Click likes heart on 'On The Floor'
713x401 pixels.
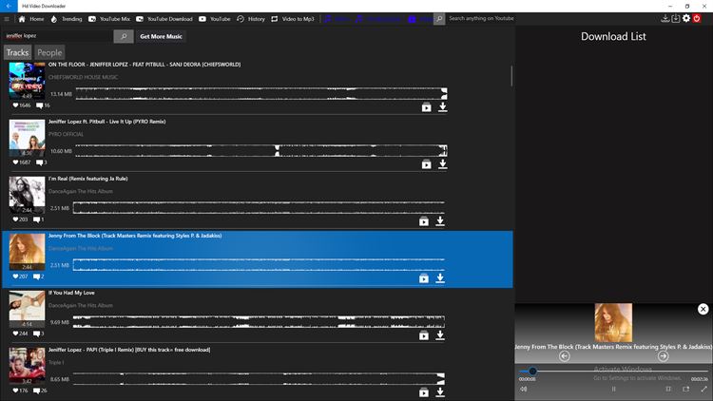(x=15, y=105)
